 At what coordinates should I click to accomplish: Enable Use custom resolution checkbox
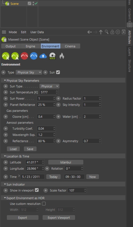click(x=44, y=204)
